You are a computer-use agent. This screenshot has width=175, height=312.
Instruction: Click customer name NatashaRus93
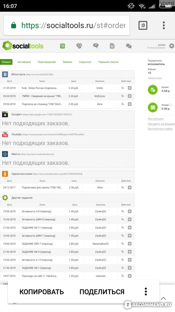[x=101, y=244]
